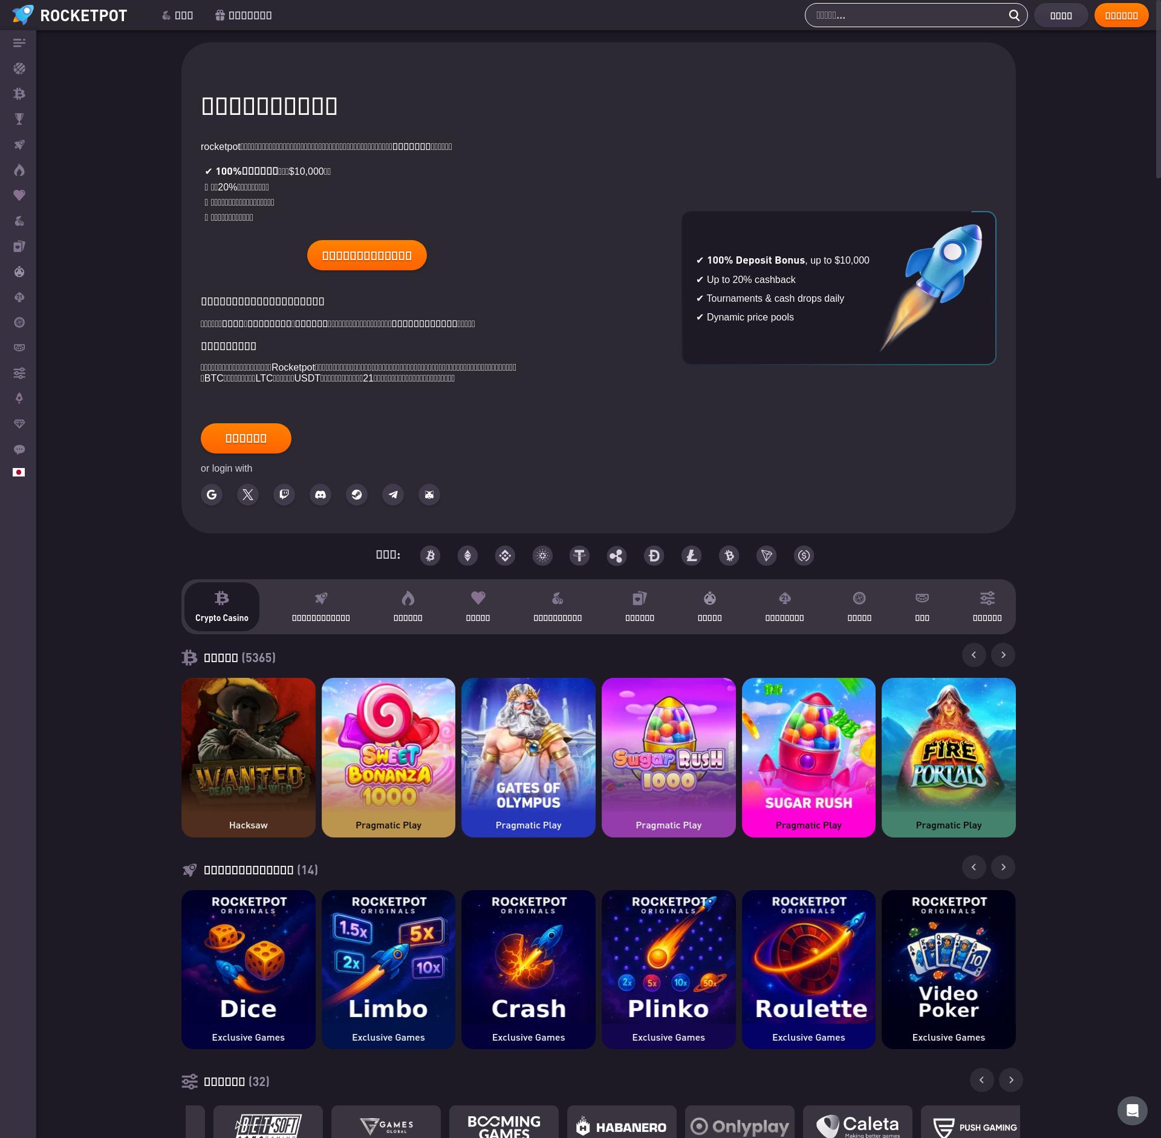Open the support chat widget button
1161x1138 pixels.
1132,1110
